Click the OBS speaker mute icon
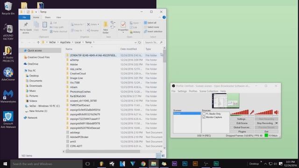The image size is (299, 168). 276,112
